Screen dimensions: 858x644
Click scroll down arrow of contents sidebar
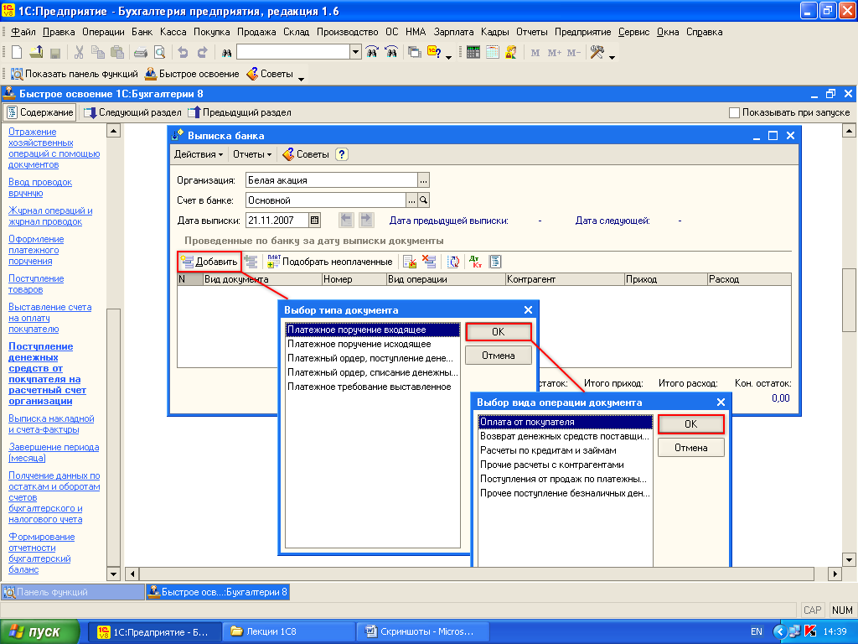[x=113, y=574]
